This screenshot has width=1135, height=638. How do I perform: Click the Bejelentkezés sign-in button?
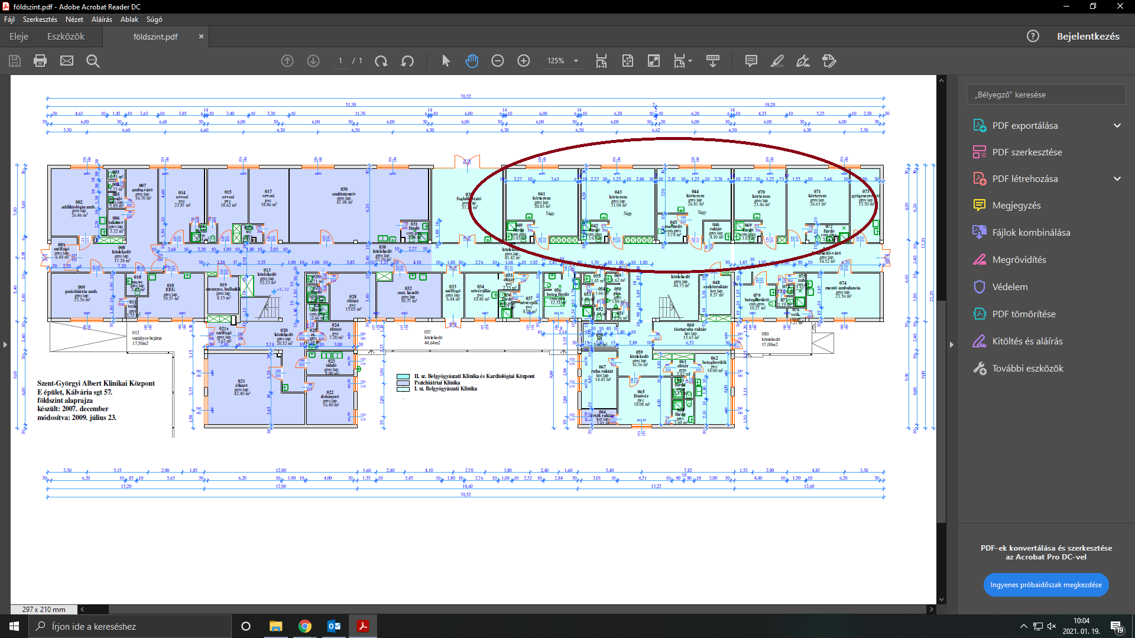coord(1088,37)
